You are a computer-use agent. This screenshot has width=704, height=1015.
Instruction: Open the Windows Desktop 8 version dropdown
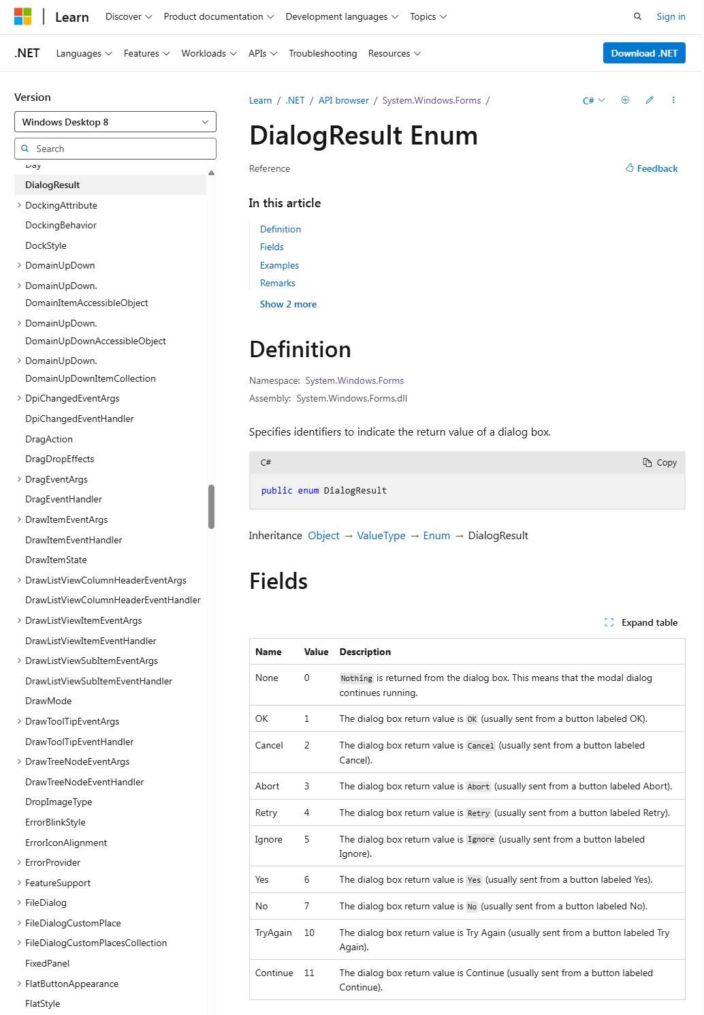114,121
